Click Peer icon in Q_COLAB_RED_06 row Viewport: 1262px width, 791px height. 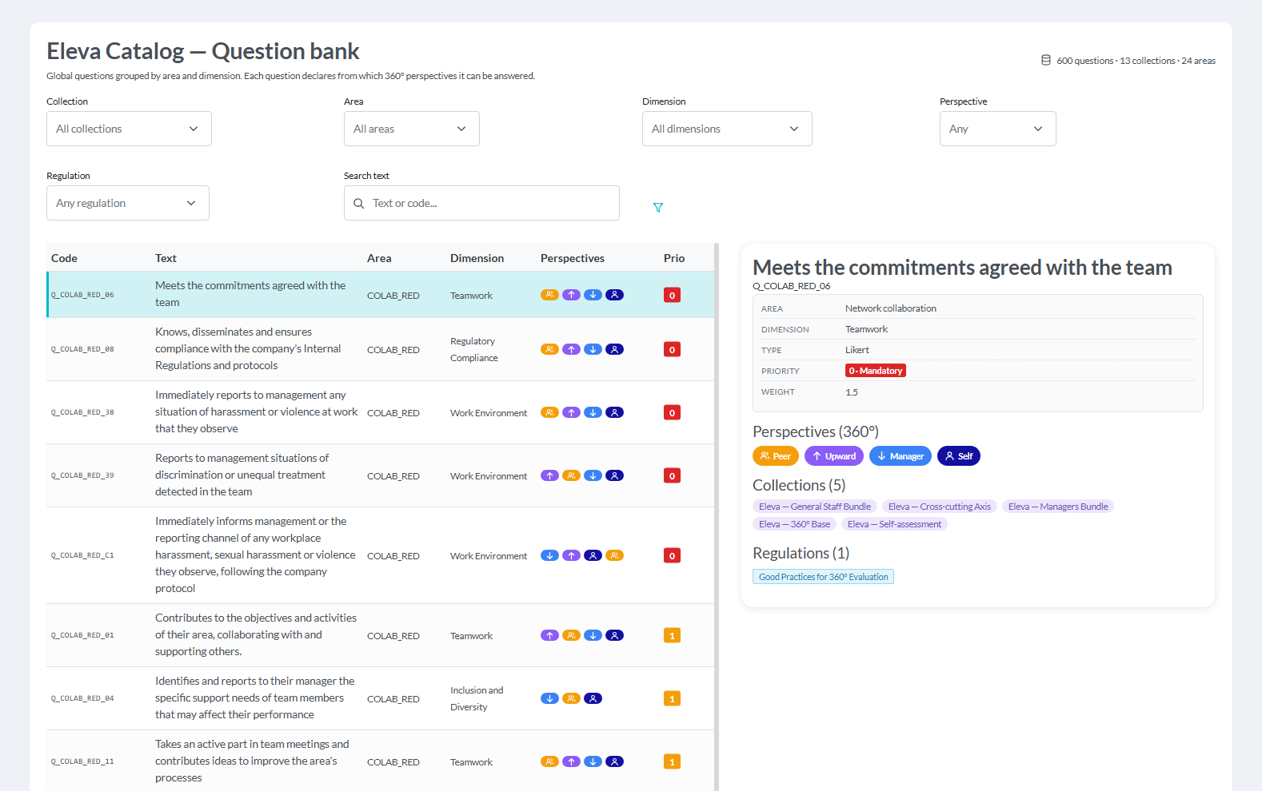(549, 295)
